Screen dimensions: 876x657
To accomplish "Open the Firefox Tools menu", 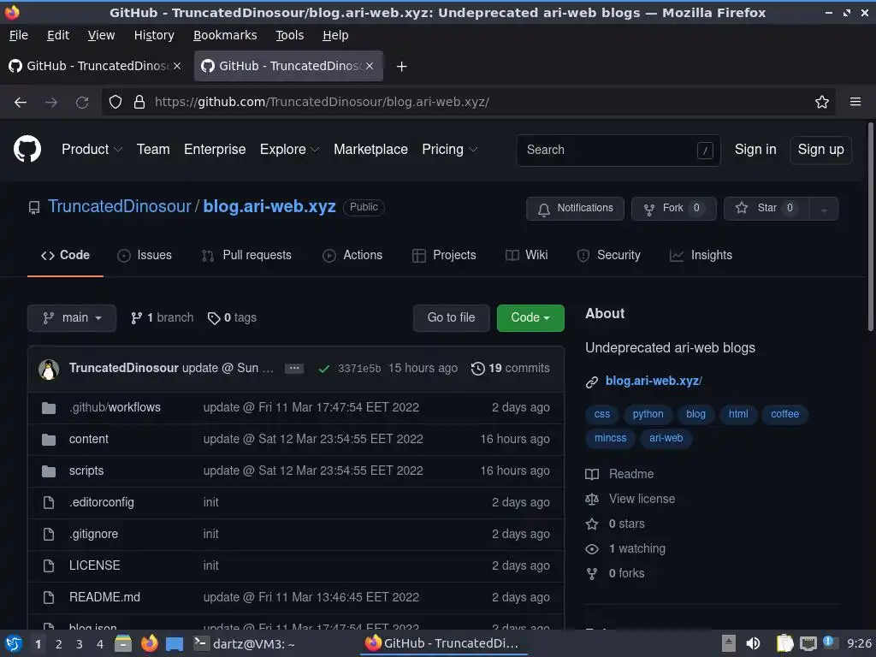I will point(289,35).
